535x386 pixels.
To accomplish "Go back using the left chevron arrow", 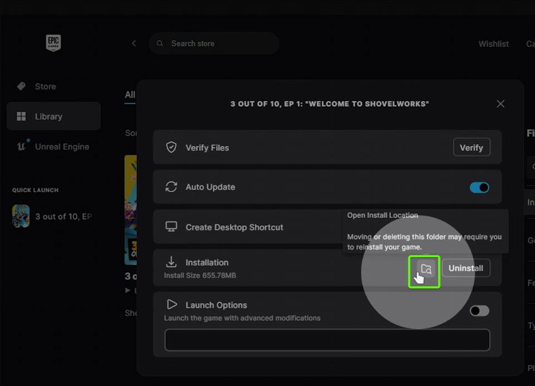I will pos(134,43).
